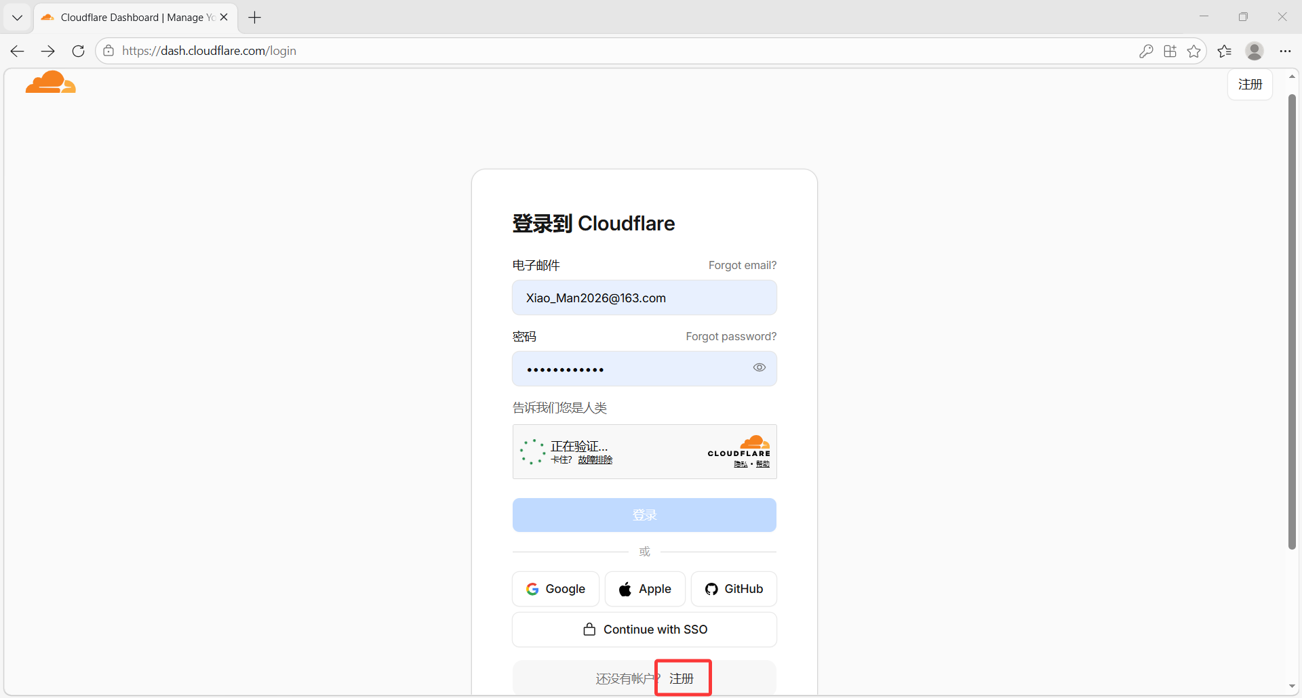The image size is (1302, 698).
Task: Open site information via the address padlock
Action: point(108,51)
